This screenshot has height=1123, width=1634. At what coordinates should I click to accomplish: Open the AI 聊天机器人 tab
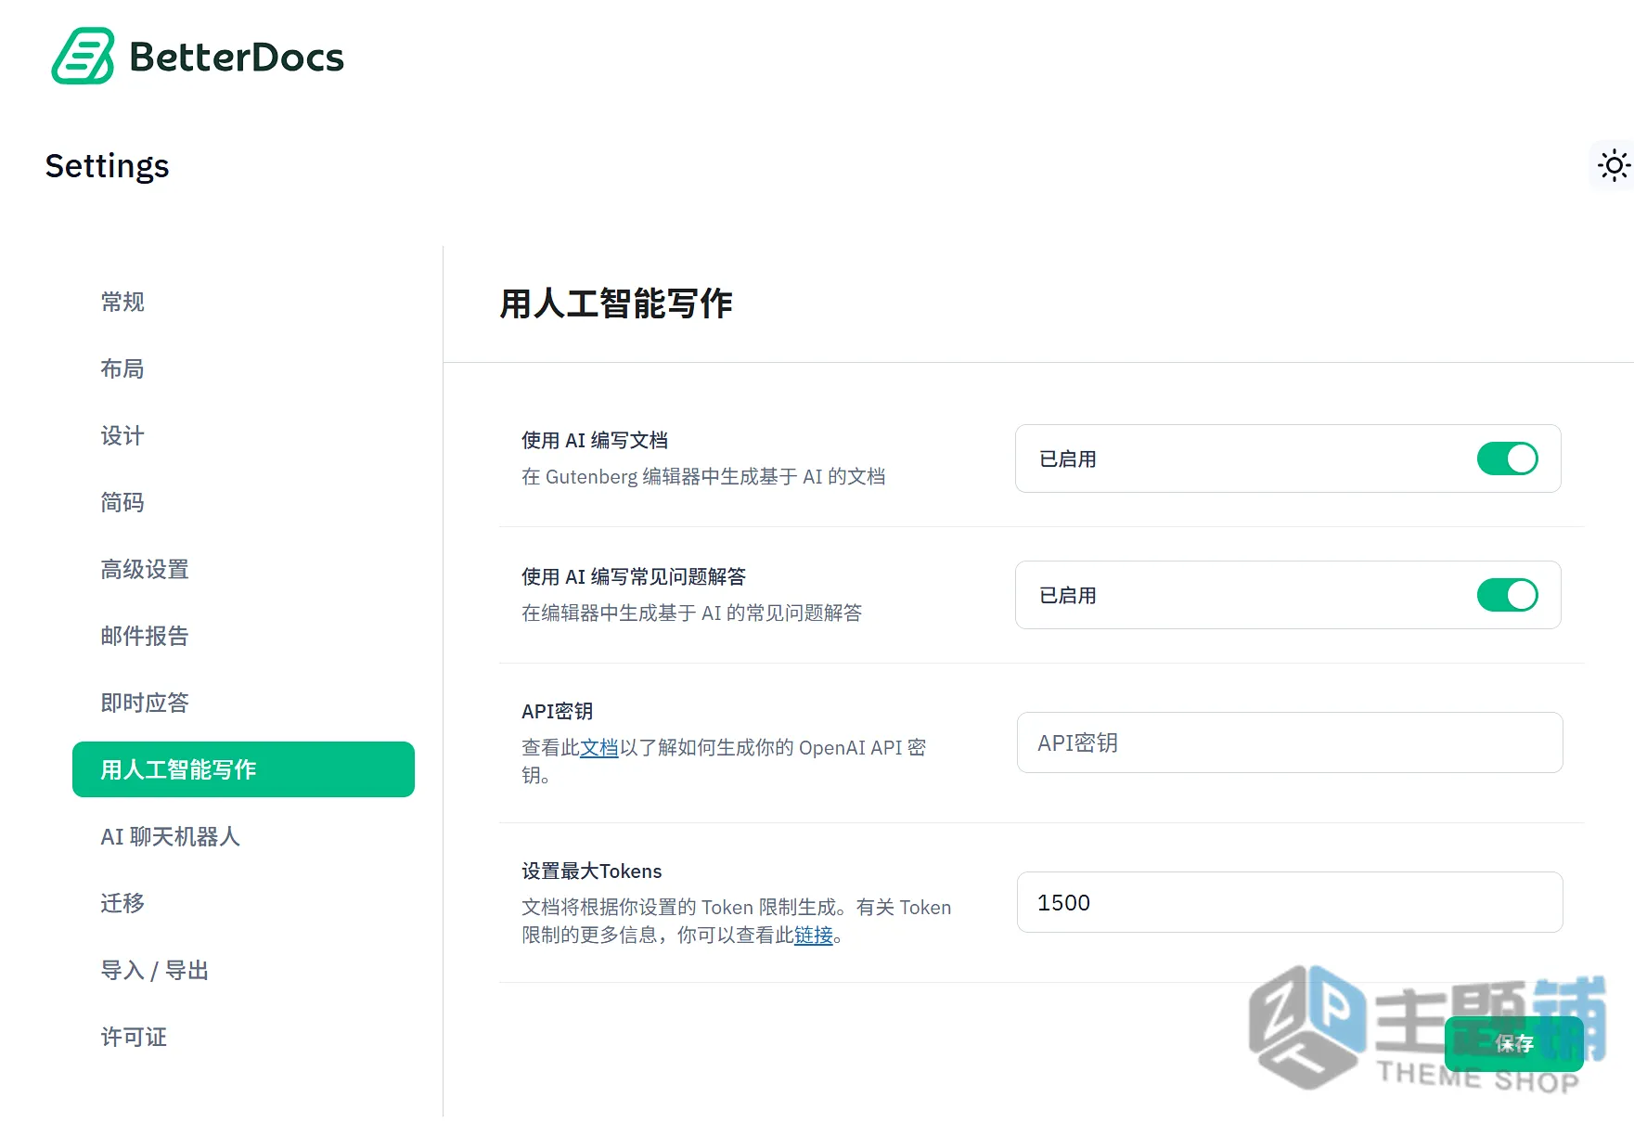[171, 836]
